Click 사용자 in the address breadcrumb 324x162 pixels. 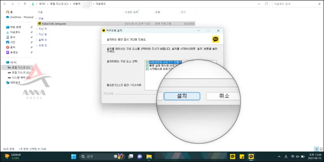76,4
